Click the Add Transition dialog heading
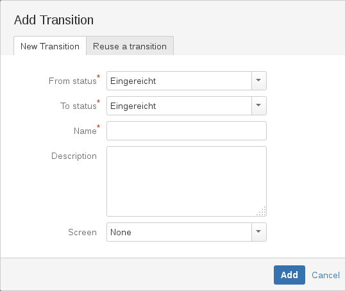The height and width of the screenshot is (291, 345). tap(54, 20)
